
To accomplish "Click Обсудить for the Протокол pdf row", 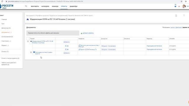I will [104, 46].
